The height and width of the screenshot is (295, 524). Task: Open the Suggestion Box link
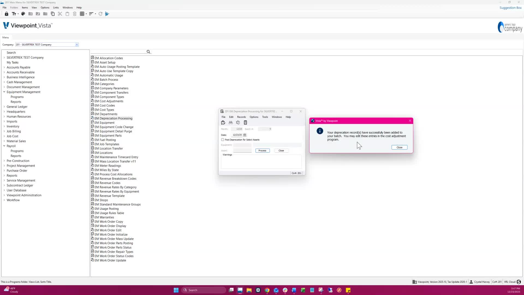point(510,8)
